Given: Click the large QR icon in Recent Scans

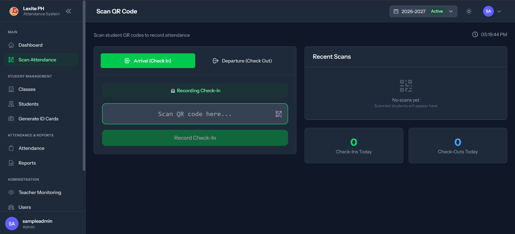Looking at the screenshot, I should (406, 86).
